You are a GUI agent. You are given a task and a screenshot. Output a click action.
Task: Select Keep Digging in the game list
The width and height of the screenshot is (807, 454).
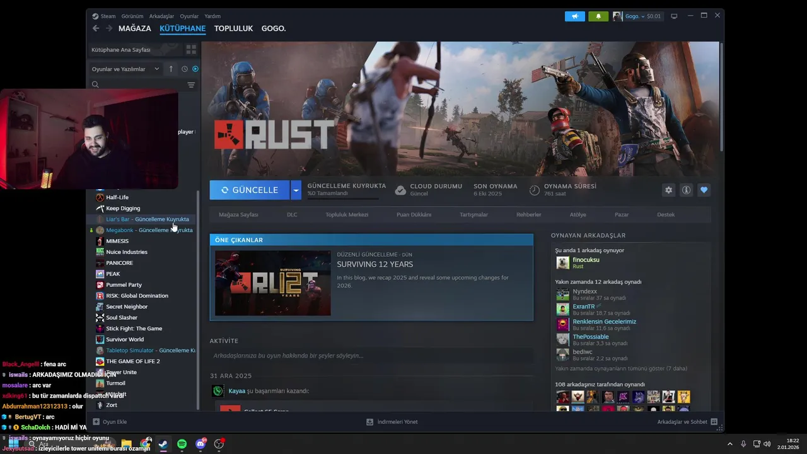click(x=123, y=208)
